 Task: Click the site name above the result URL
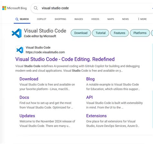click(x=38, y=47)
